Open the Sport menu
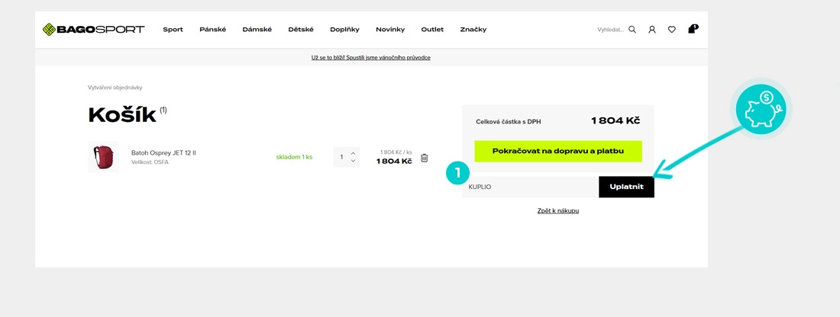The width and height of the screenshot is (840, 317). point(173,30)
